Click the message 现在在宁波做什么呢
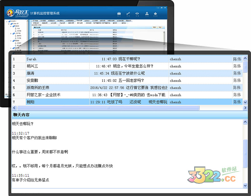251x196 pixels. (x=120, y=73)
